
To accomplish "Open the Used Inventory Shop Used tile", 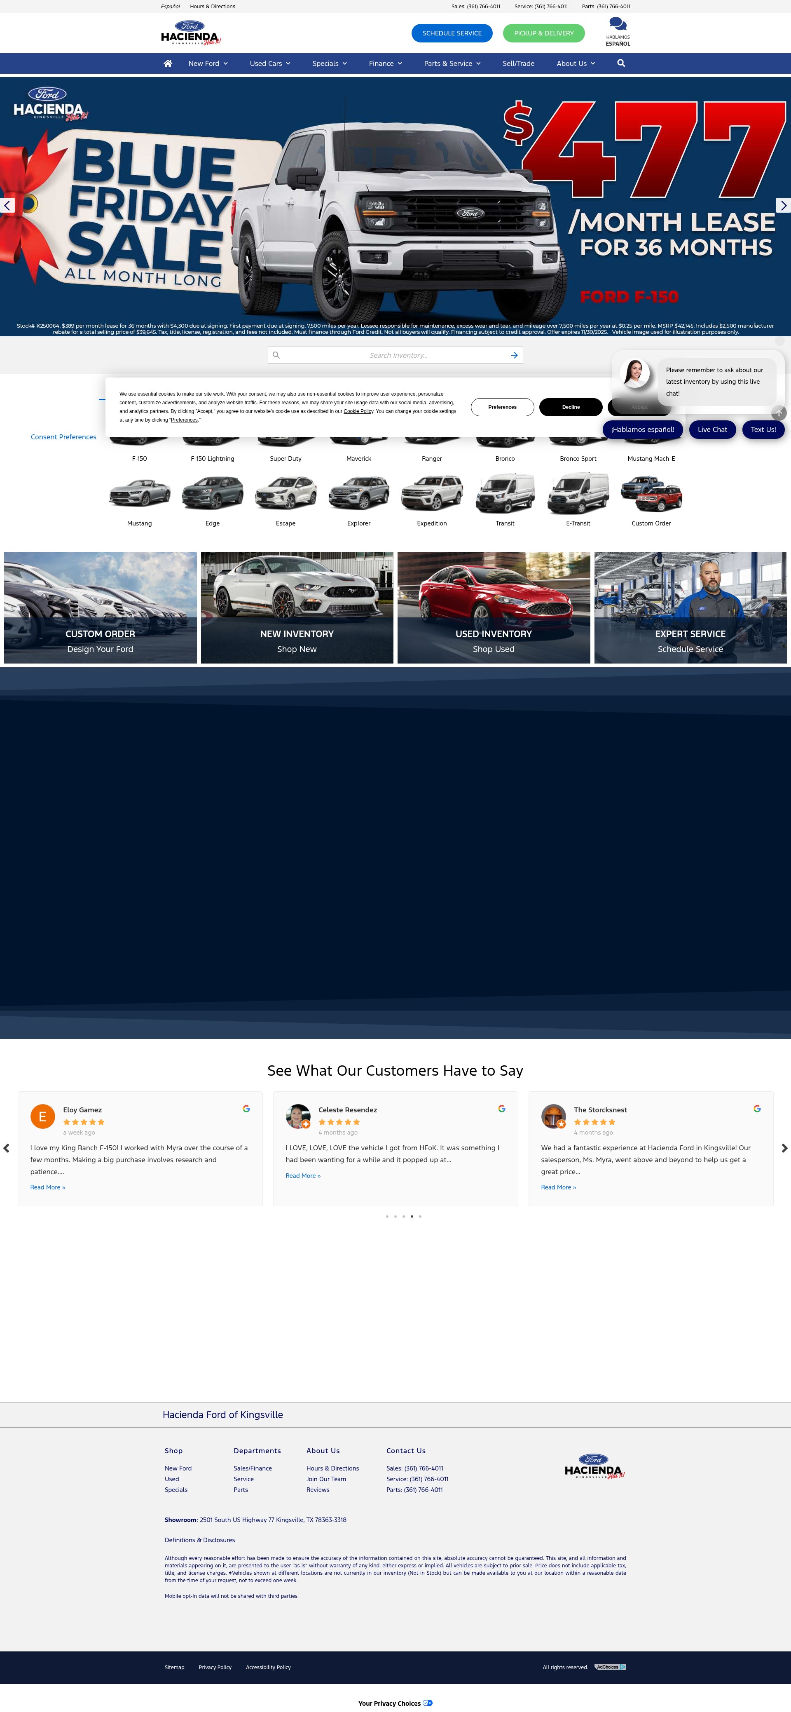I will point(494,607).
